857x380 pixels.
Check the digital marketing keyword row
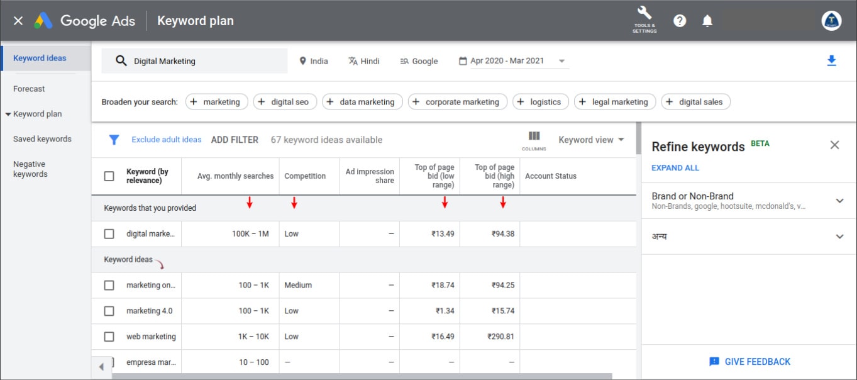click(109, 233)
